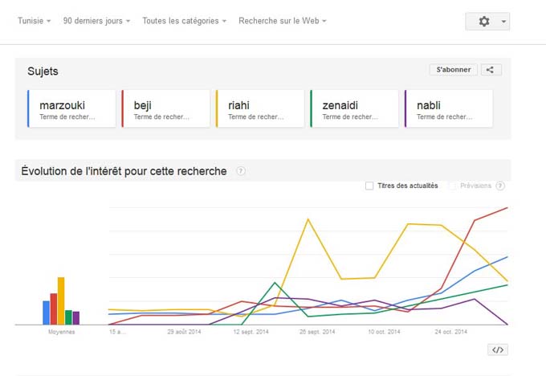Click the Sujets heading
The image size is (546, 376).
coord(43,71)
